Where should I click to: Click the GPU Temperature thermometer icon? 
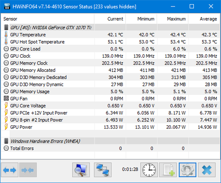point(6,35)
